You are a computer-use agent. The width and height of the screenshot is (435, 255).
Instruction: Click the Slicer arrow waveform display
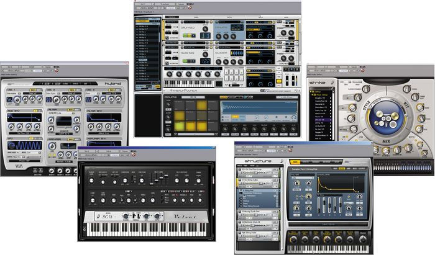[237, 53]
